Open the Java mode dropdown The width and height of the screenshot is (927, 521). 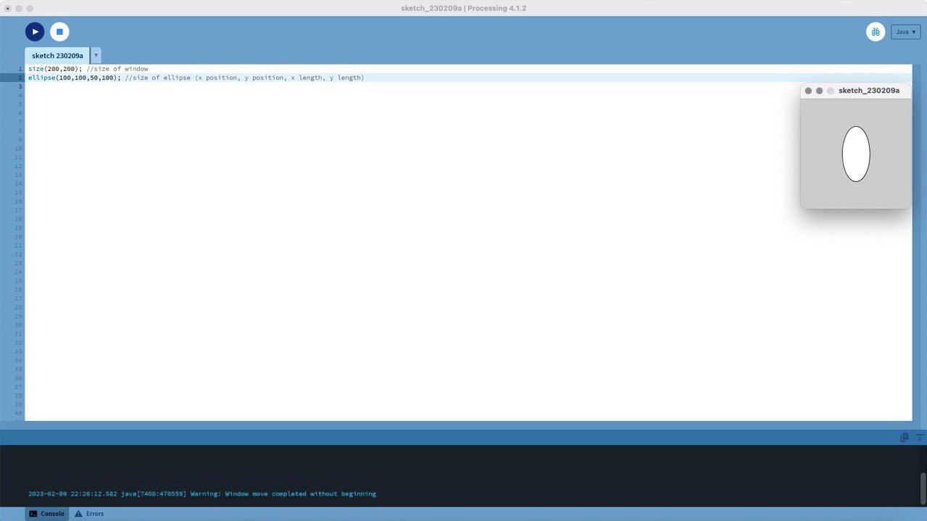click(905, 32)
